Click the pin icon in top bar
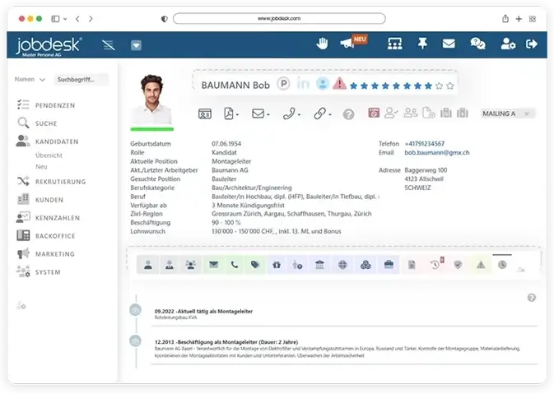This screenshot has height=394, width=554. click(x=422, y=44)
